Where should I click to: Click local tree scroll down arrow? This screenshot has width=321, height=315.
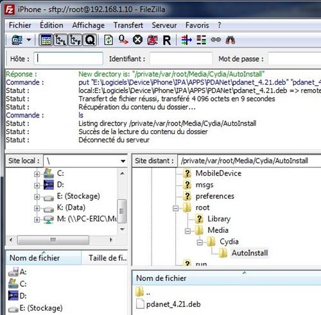click(x=122, y=229)
